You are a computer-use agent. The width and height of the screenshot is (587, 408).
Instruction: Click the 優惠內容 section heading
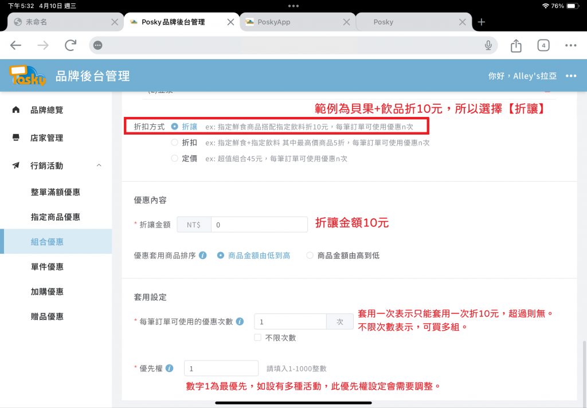coord(150,200)
